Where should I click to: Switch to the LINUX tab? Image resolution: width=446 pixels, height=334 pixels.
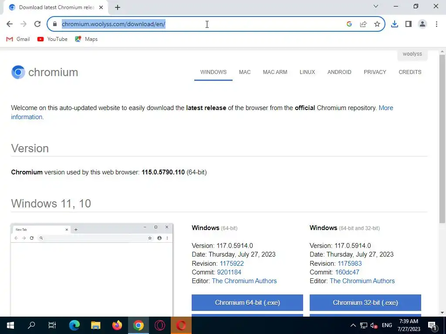pos(307,72)
